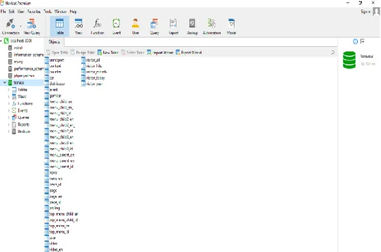381x252 pixels.
Task: Select the visitor_today table
Action: pos(93,78)
